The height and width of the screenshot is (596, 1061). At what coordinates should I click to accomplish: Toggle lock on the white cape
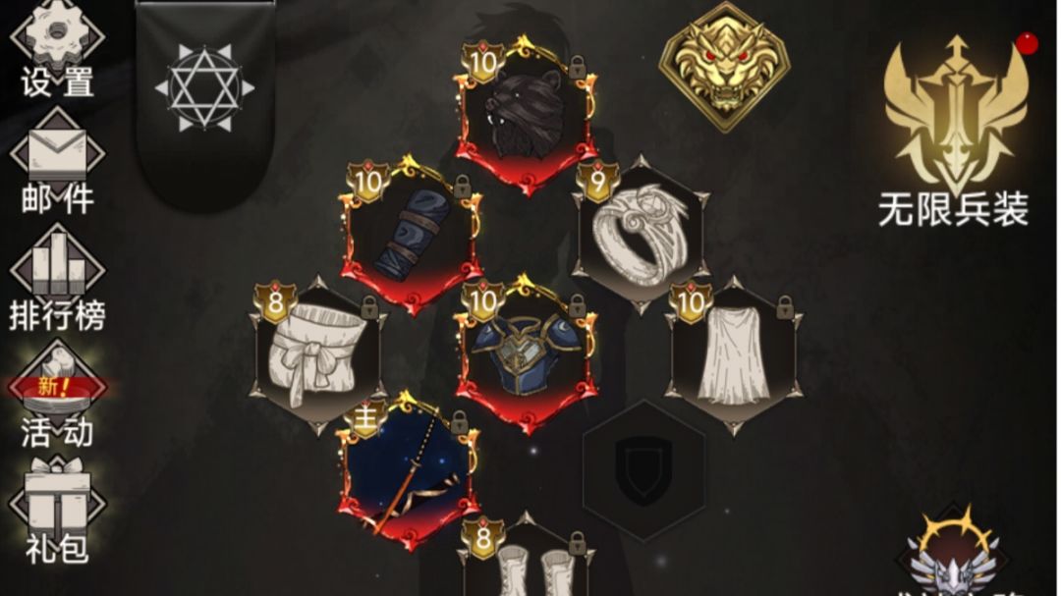tap(785, 307)
